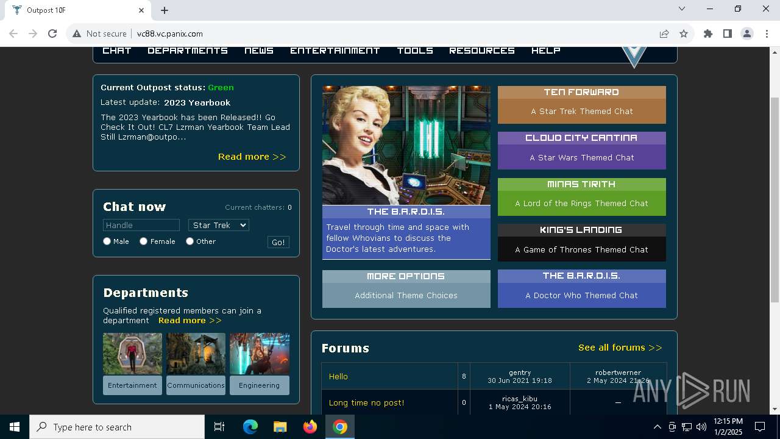Share this page via share icon

[x=664, y=34]
